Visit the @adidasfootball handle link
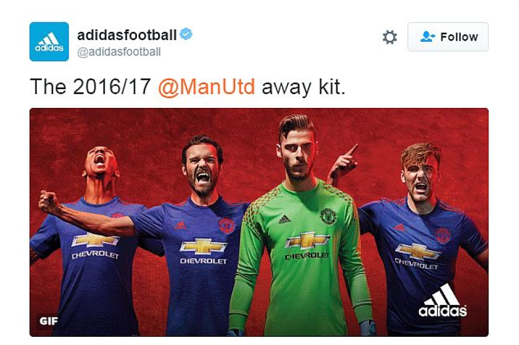519x345 pixels. pos(119,52)
